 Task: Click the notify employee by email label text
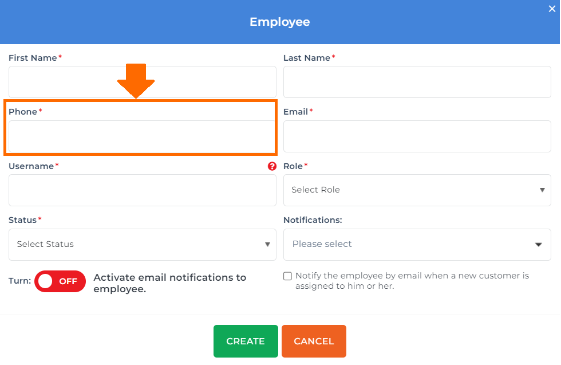(x=412, y=281)
